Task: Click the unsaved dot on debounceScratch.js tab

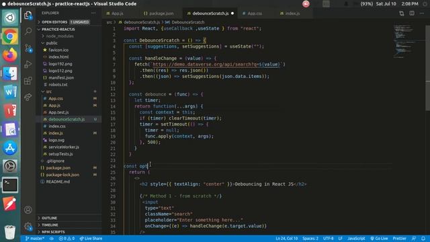Action: tap(232, 13)
